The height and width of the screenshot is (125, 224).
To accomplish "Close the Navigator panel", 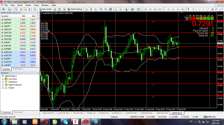I will [x=38, y=73].
